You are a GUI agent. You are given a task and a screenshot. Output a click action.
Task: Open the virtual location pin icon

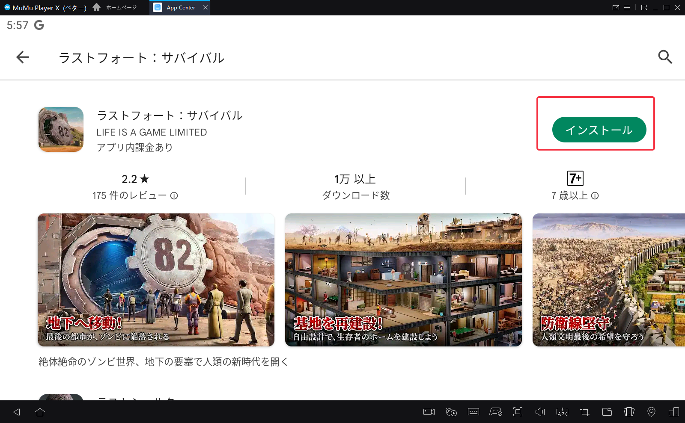click(x=651, y=412)
